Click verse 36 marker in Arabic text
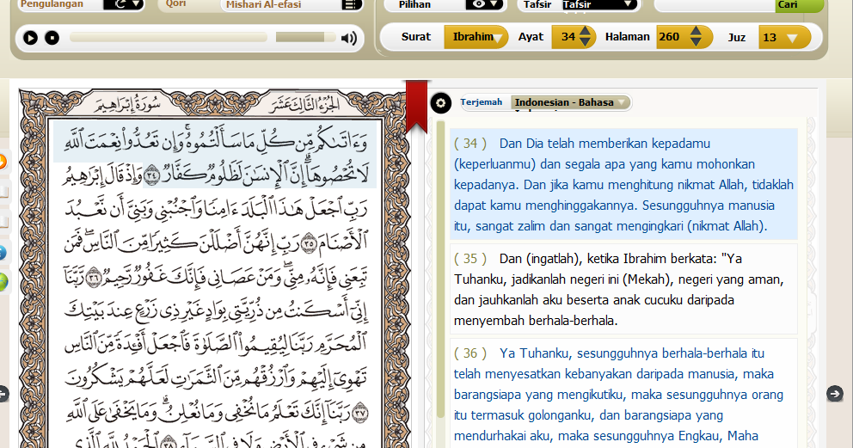Screen dimensions: 853x448 pos(94,276)
